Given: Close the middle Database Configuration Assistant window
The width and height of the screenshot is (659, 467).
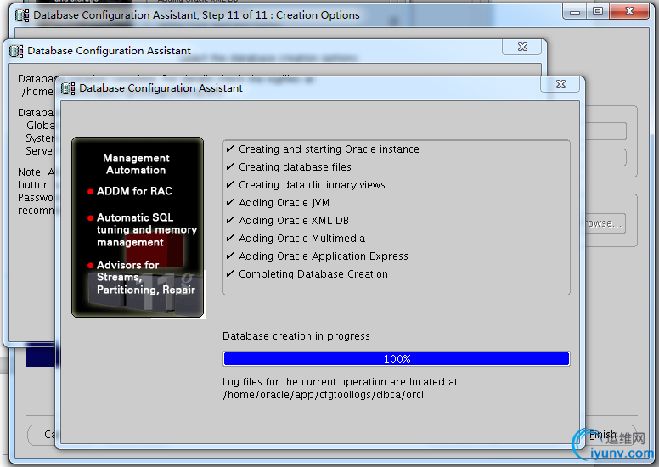Looking at the screenshot, I should 522,47.
